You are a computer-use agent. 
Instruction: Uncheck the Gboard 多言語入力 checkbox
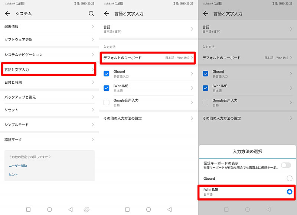pyautogui.click(x=106, y=73)
